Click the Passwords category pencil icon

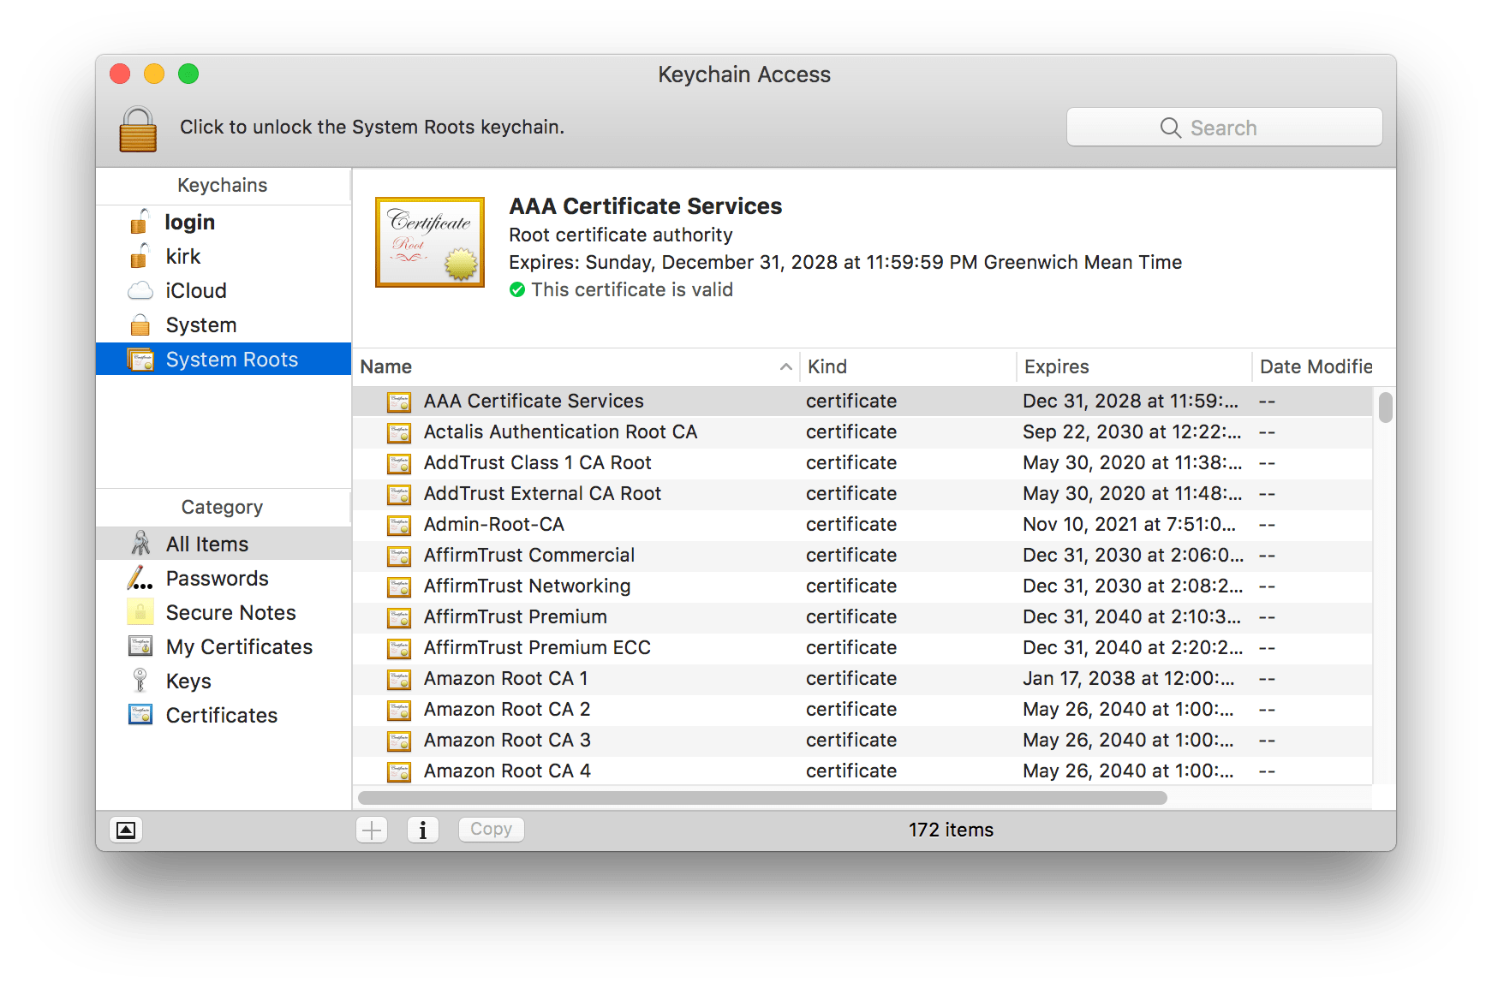(140, 579)
